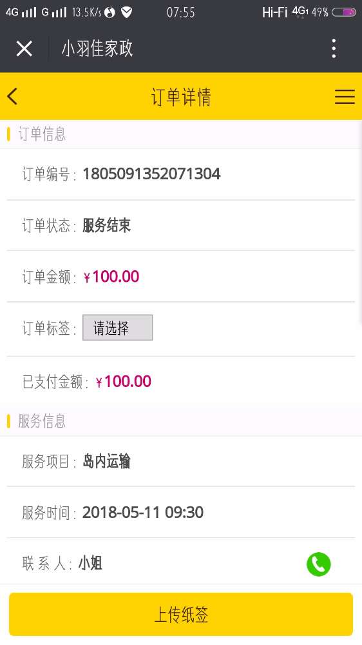Tap the 订单信息 section header
The image size is (362, 645).
click(42, 134)
